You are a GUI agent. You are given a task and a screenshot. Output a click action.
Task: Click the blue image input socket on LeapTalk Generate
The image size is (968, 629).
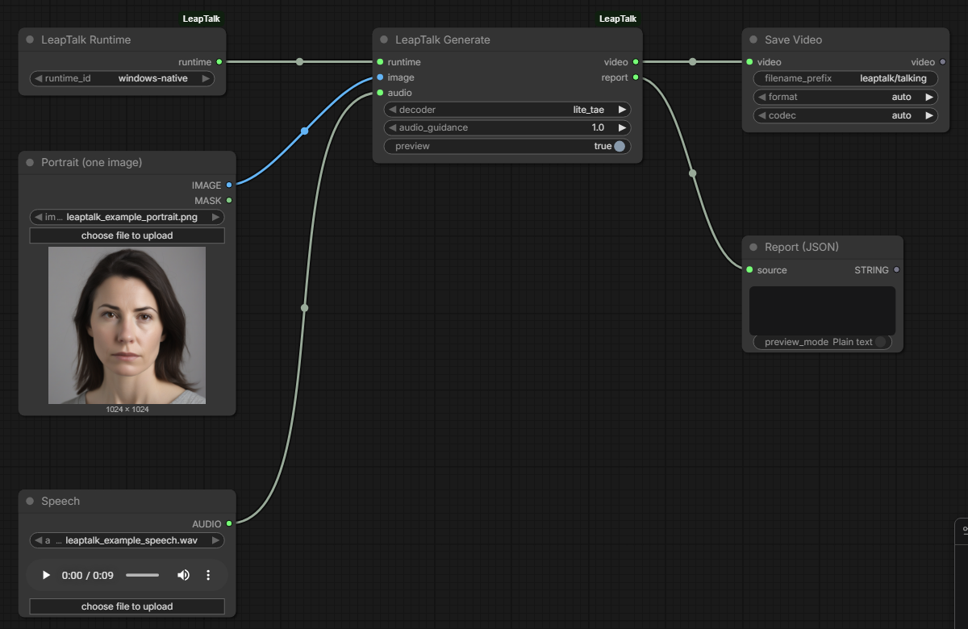[x=380, y=77]
